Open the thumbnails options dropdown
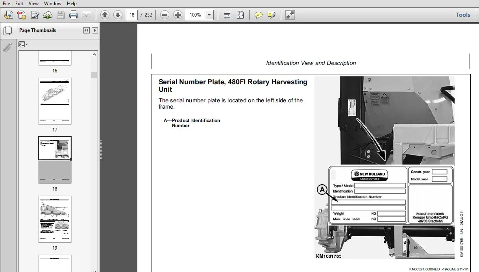 point(23,44)
